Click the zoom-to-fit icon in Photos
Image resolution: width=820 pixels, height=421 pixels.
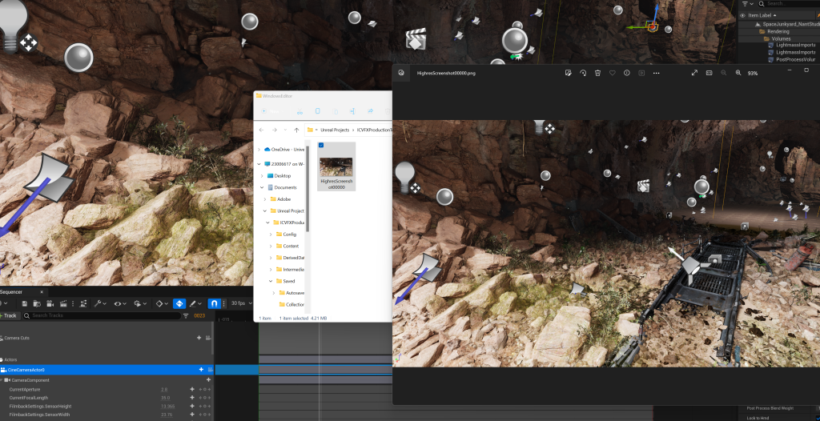[x=709, y=73]
